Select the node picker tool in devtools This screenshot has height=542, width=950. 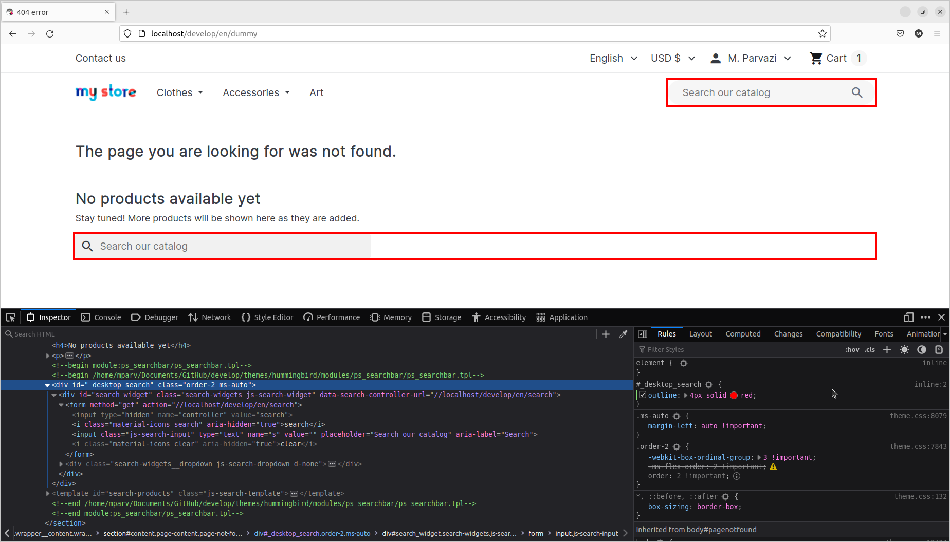point(10,317)
